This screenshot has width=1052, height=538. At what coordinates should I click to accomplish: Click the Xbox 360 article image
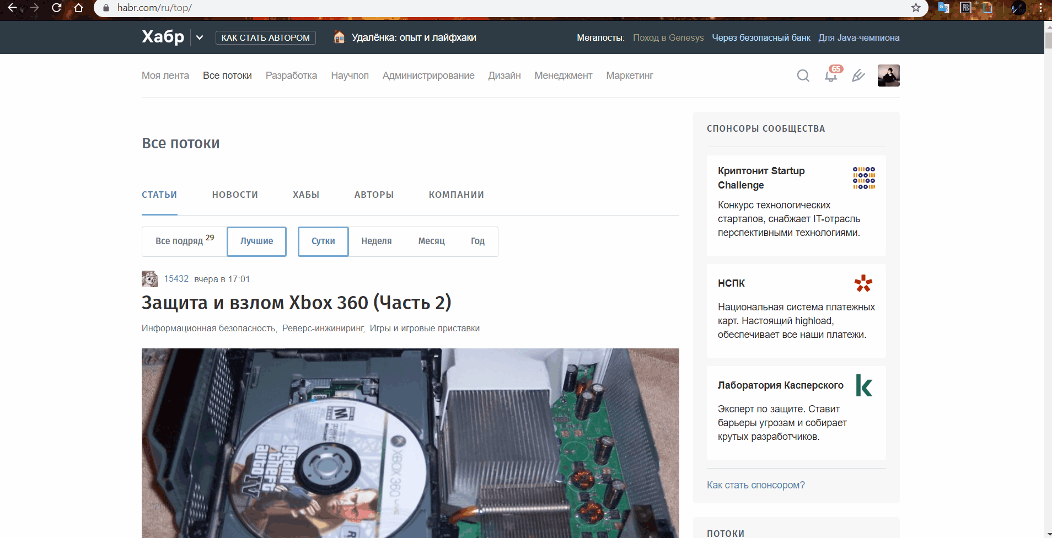tap(410, 443)
